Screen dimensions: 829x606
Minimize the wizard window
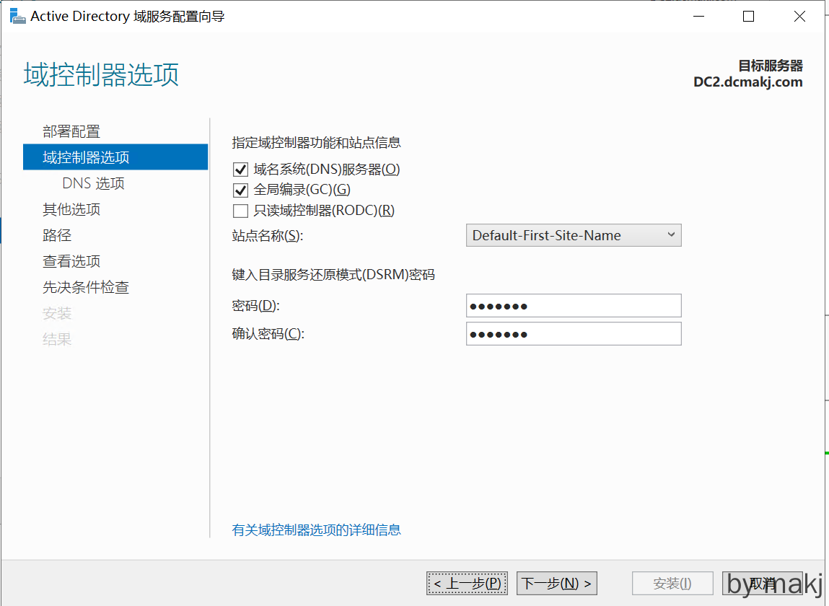coord(698,17)
